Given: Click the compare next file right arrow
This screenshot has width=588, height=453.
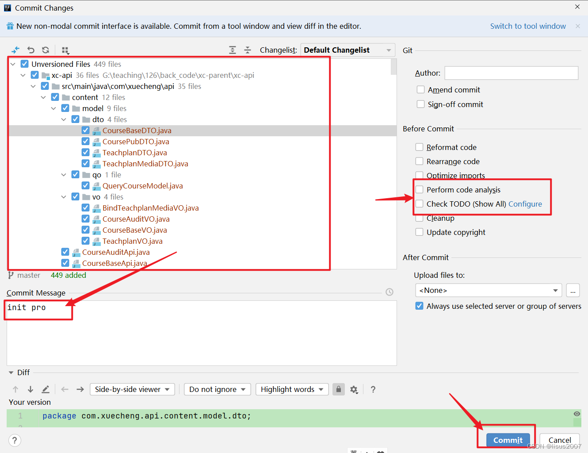Looking at the screenshot, I should [x=80, y=389].
